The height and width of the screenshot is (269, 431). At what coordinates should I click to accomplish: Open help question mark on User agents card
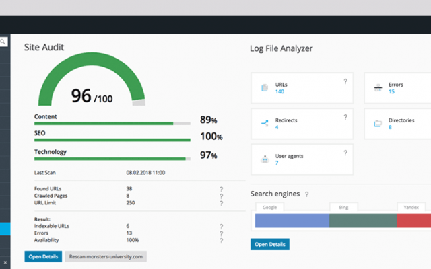click(345, 153)
